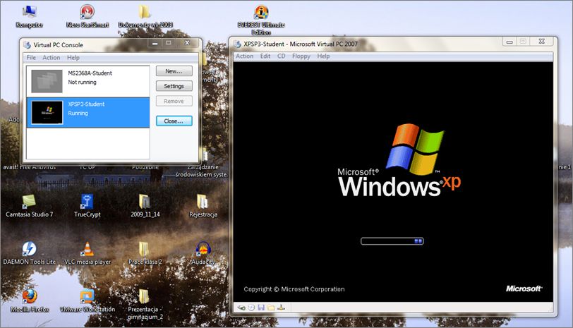The width and height of the screenshot is (573, 328).
Task: Click the New... button
Action: [174, 71]
